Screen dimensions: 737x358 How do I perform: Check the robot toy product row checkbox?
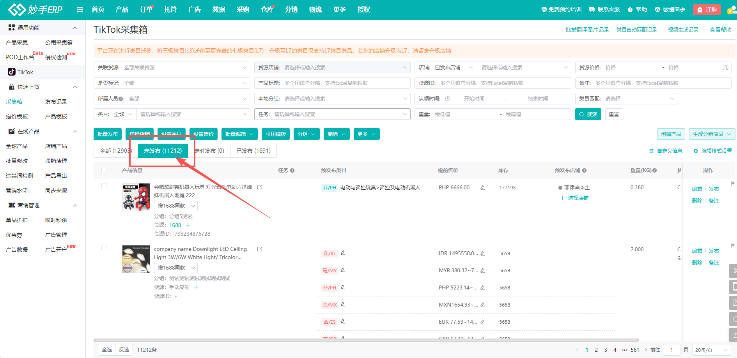104,186
